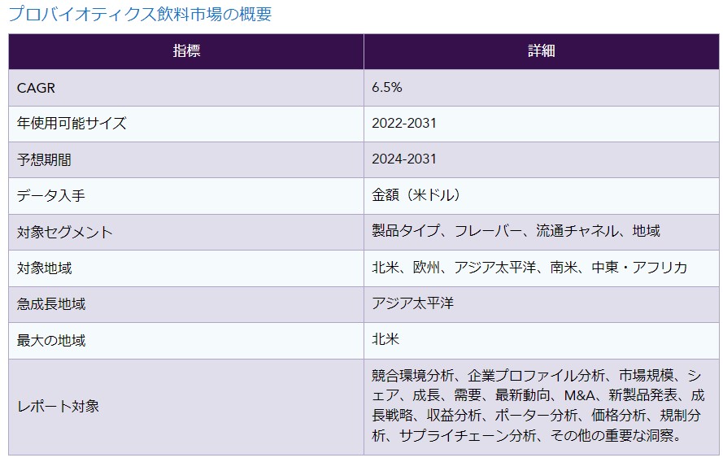Click the heading プロバイオティクス飲料市場の概要
The height and width of the screenshot is (462, 723).
pyautogui.click(x=140, y=15)
